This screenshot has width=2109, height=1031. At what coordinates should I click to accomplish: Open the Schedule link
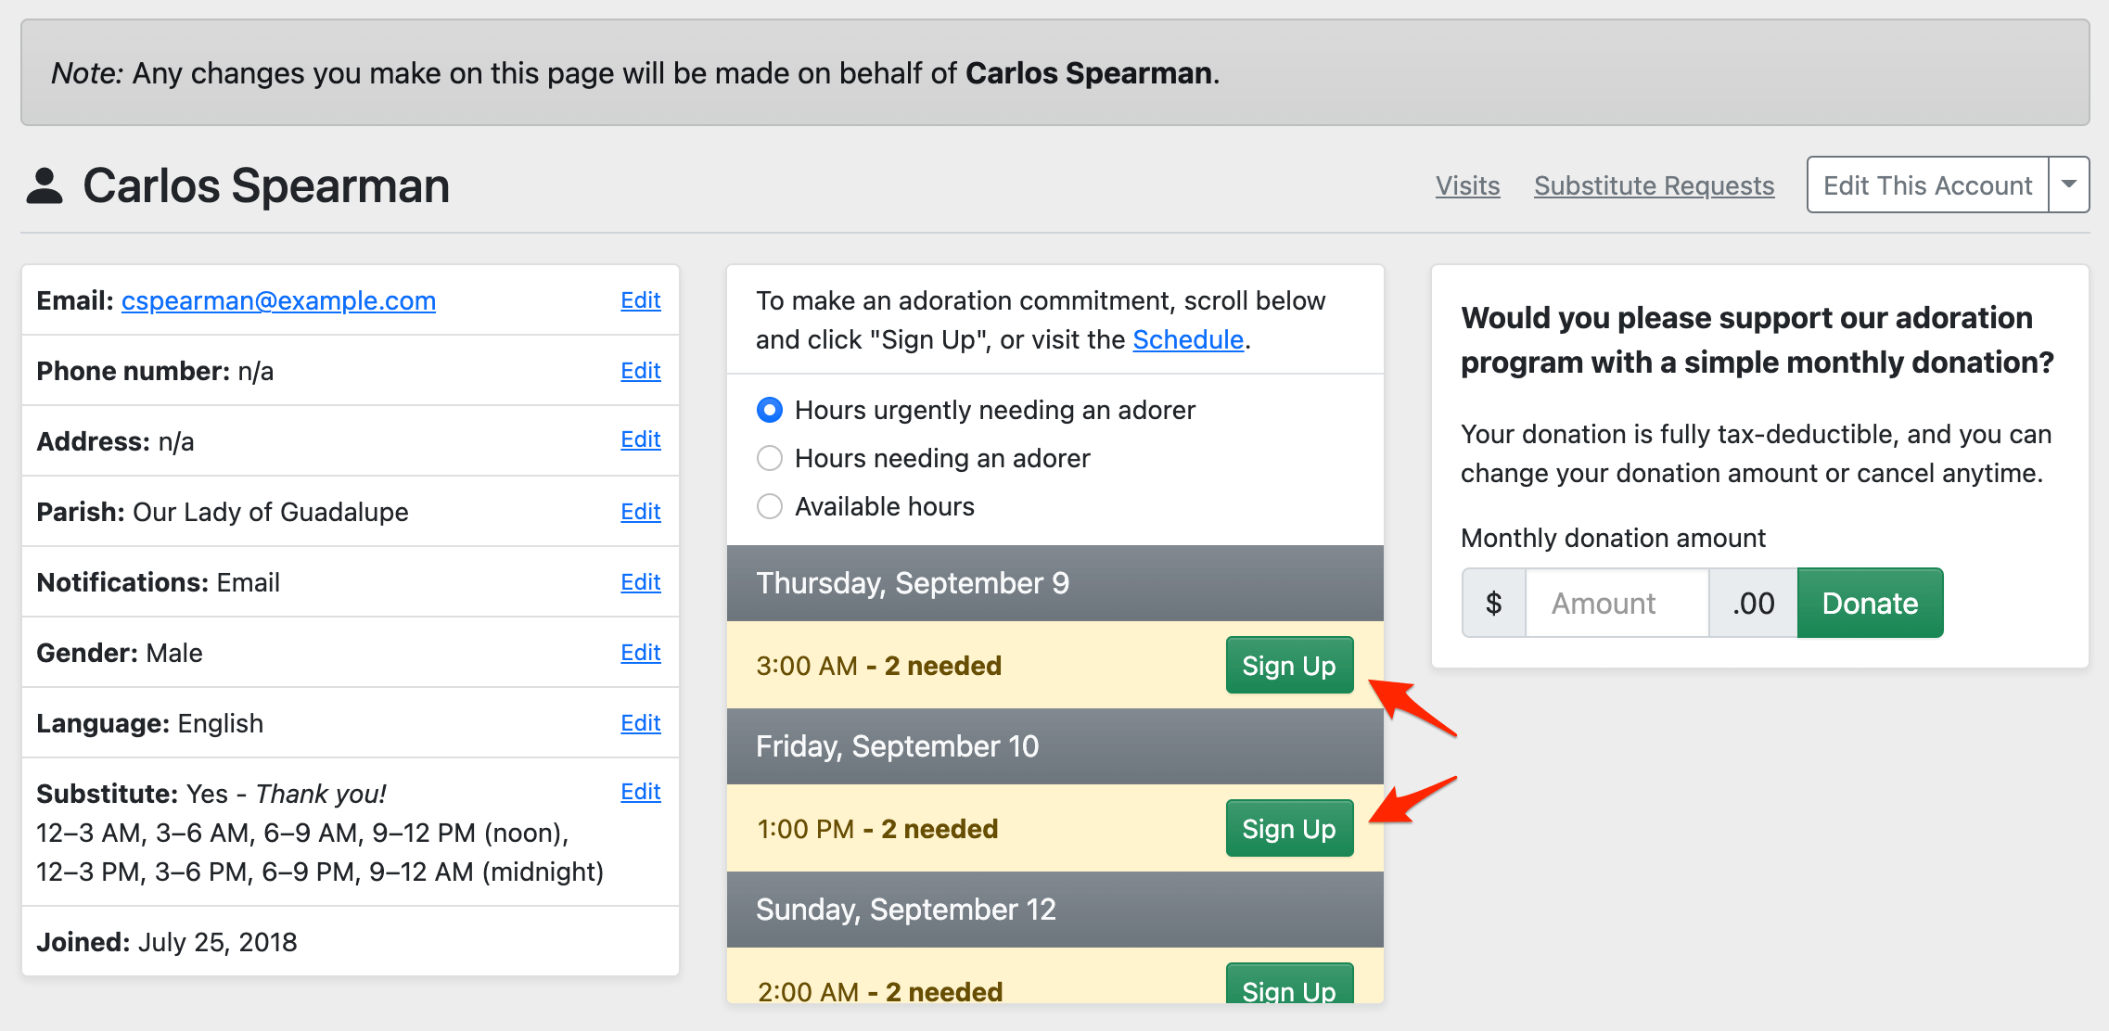(x=1188, y=339)
